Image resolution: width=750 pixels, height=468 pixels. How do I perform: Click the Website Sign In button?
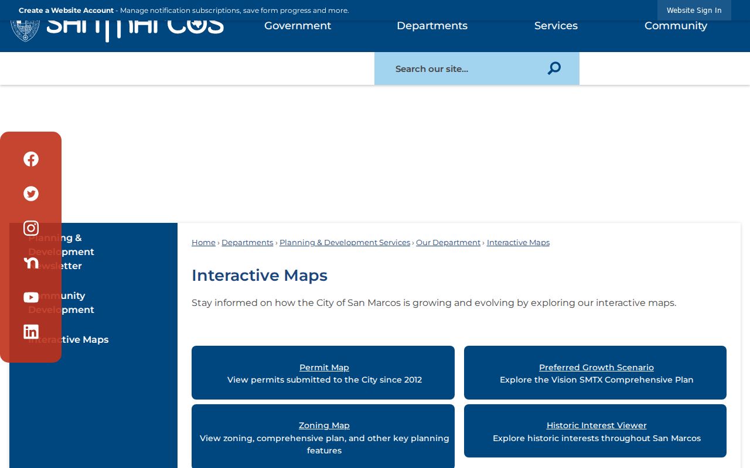694,10
